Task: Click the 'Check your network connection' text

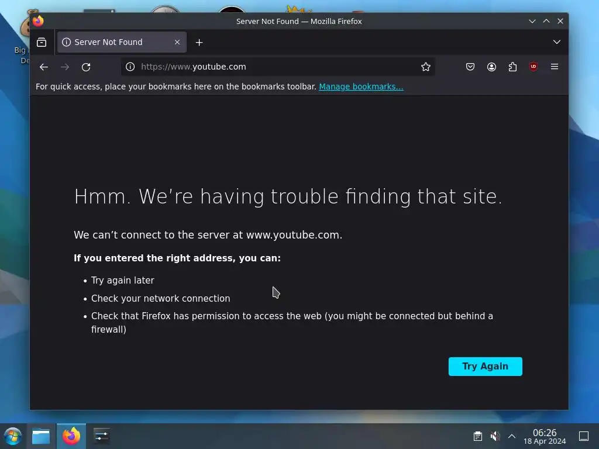Action: [x=160, y=299]
